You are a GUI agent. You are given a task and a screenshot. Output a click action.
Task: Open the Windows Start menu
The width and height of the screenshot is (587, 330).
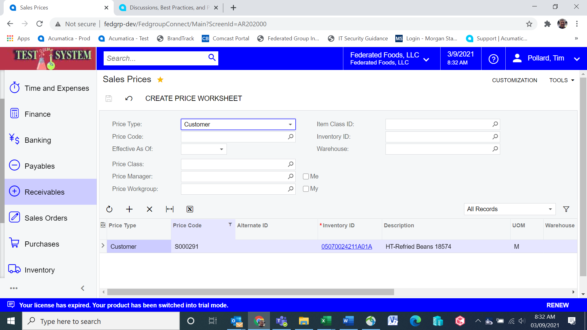pos(11,321)
